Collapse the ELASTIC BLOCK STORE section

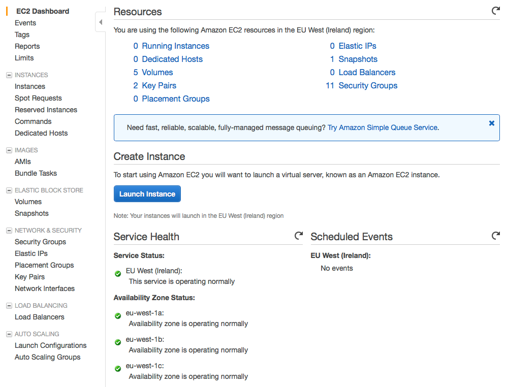tap(9, 190)
